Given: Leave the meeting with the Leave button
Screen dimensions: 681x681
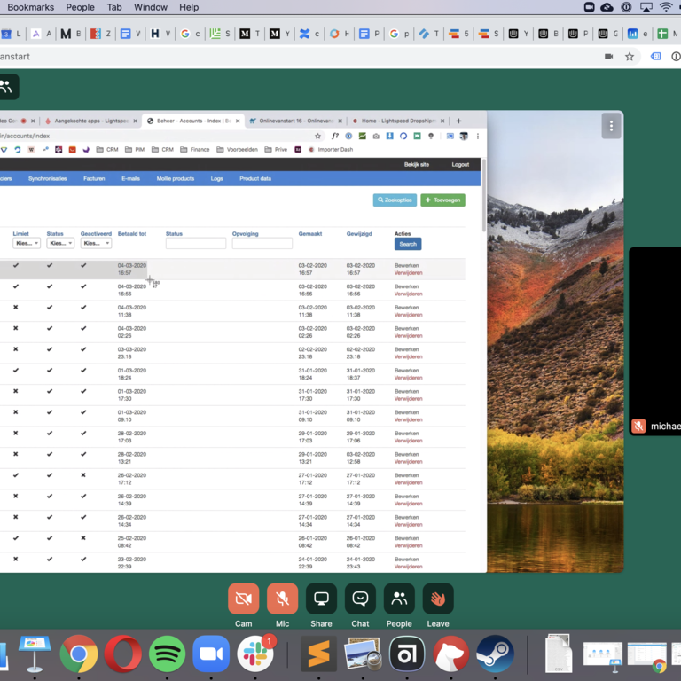Looking at the screenshot, I should [438, 599].
